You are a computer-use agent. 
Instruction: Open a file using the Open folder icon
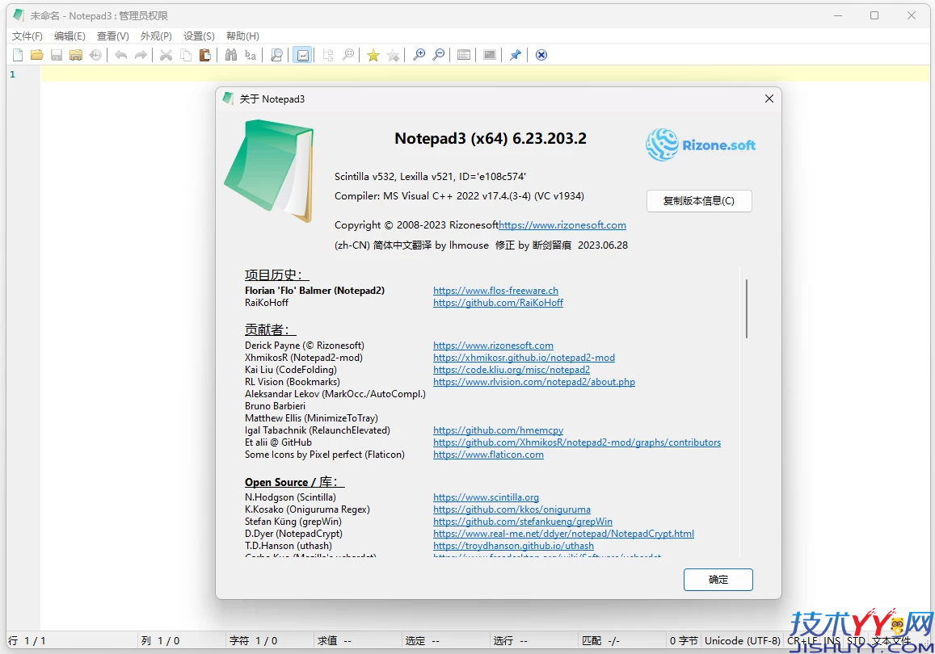point(36,54)
